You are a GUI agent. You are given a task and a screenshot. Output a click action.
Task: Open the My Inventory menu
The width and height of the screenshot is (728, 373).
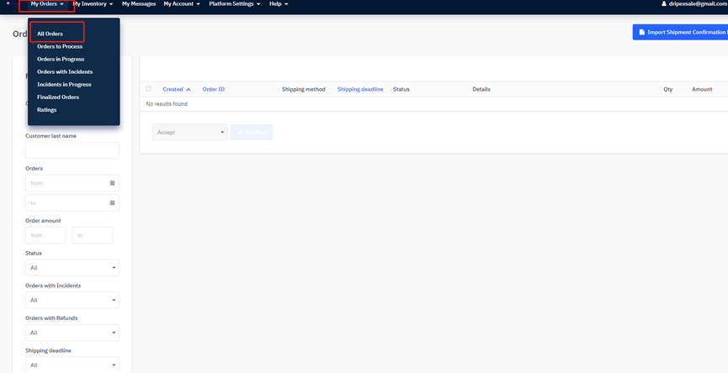(x=93, y=4)
